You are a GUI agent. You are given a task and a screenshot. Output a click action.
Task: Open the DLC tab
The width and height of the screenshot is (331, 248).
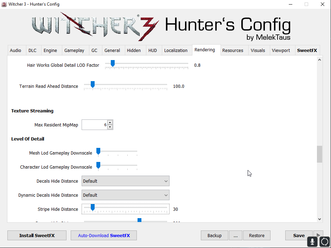tap(32, 50)
